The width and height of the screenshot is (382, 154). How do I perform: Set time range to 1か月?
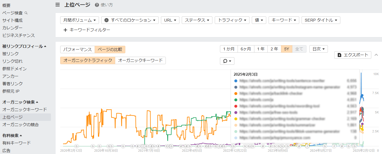[x=229, y=49]
